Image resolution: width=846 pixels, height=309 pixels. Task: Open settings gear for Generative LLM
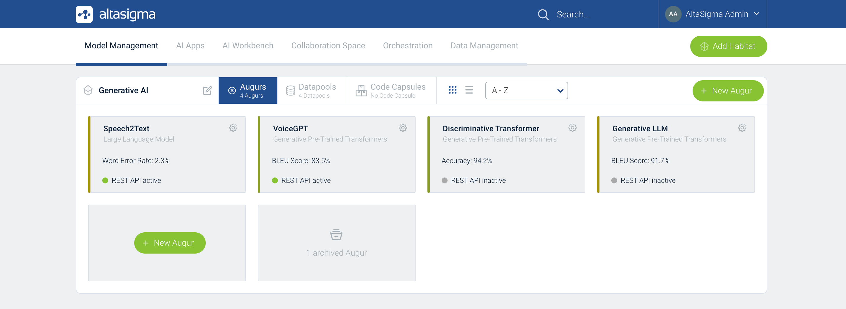click(x=742, y=128)
